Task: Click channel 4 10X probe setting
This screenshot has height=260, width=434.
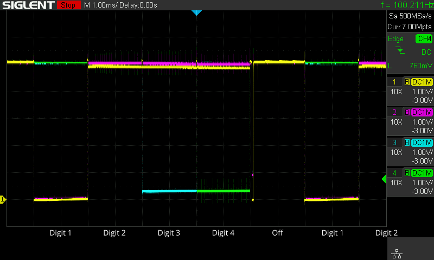Action: tap(397, 183)
